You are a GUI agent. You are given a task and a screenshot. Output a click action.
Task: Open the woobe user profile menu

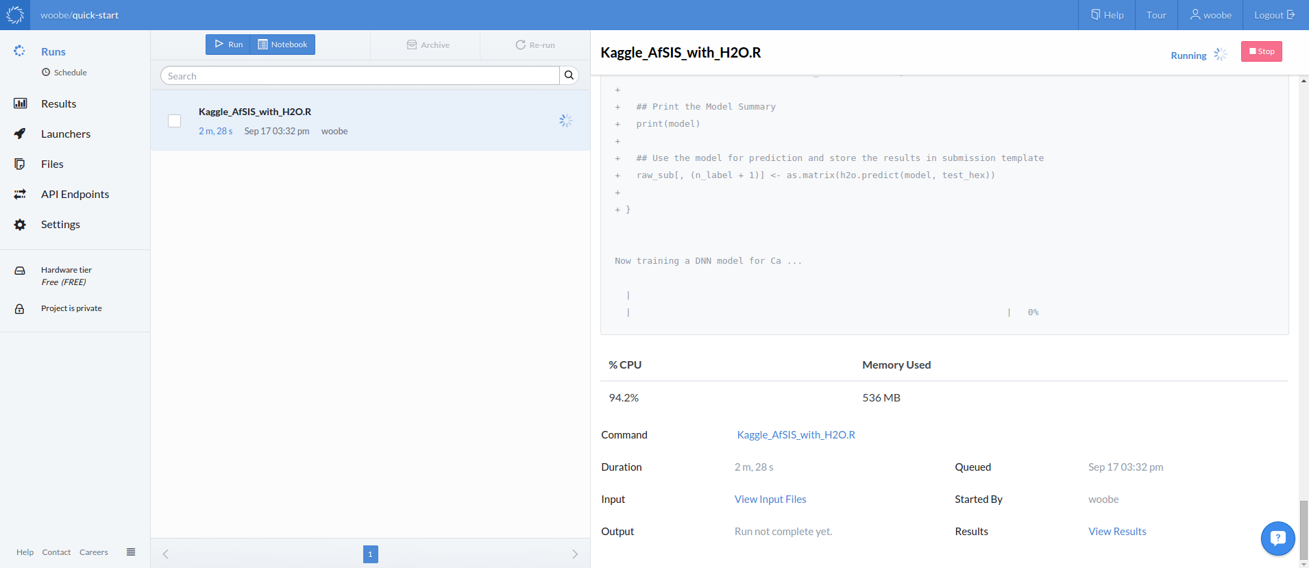[1210, 15]
